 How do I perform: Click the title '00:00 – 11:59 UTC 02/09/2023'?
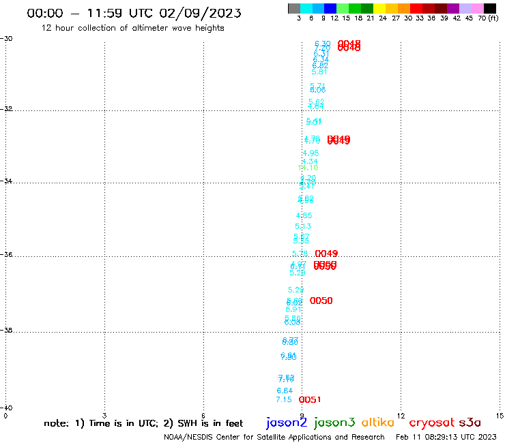coord(134,13)
